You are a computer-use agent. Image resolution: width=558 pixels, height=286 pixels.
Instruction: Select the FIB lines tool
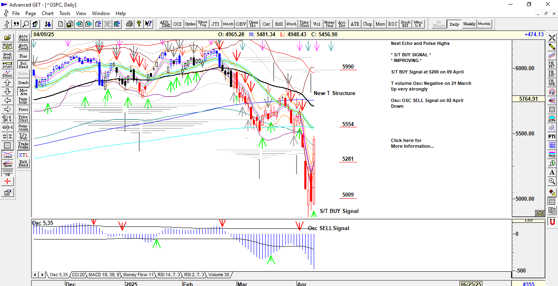(x=7, y=173)
